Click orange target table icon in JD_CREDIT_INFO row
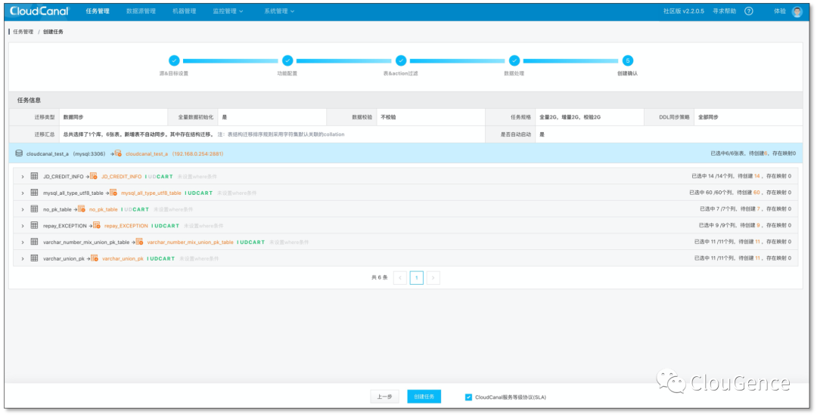817x417 pixels. click(94, 177)
